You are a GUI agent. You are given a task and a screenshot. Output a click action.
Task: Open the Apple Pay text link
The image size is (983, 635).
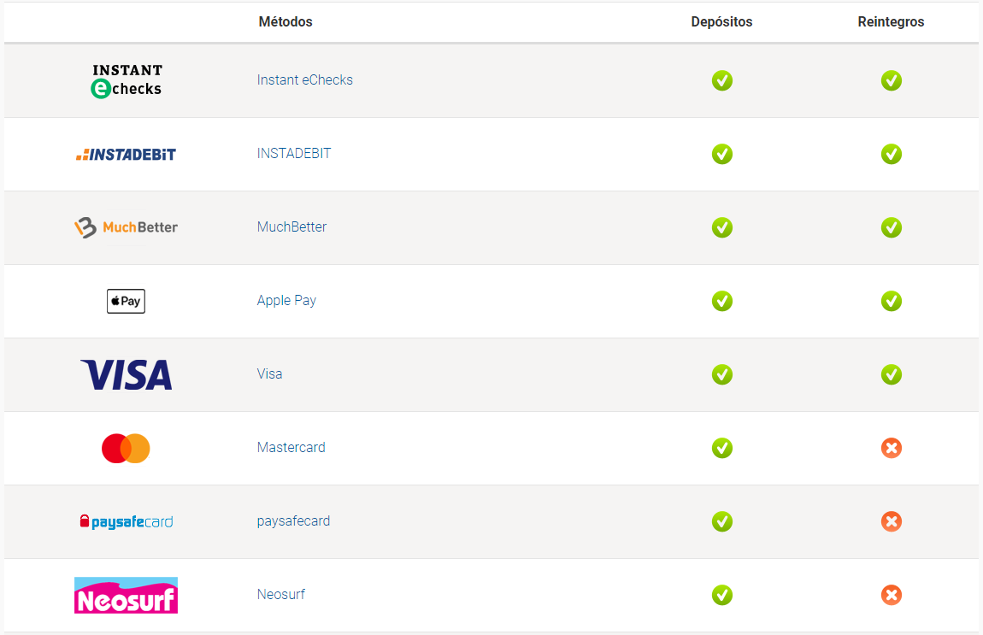286,301
